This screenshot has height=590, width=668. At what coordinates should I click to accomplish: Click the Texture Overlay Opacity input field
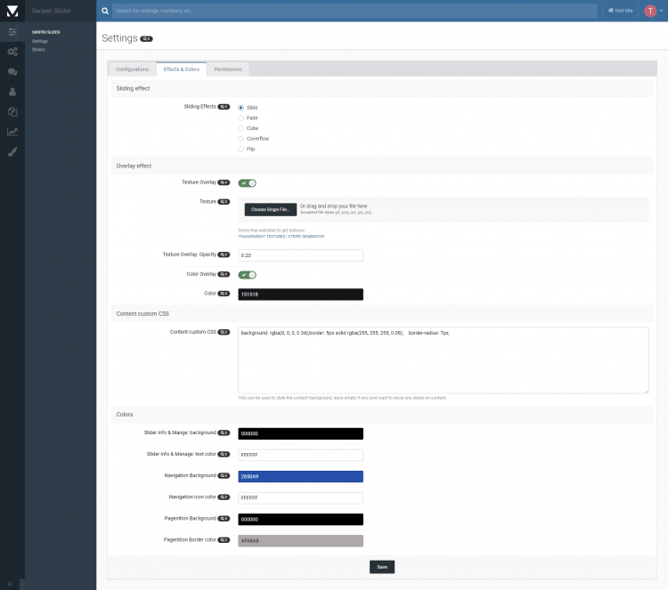(x=300, y=255)
